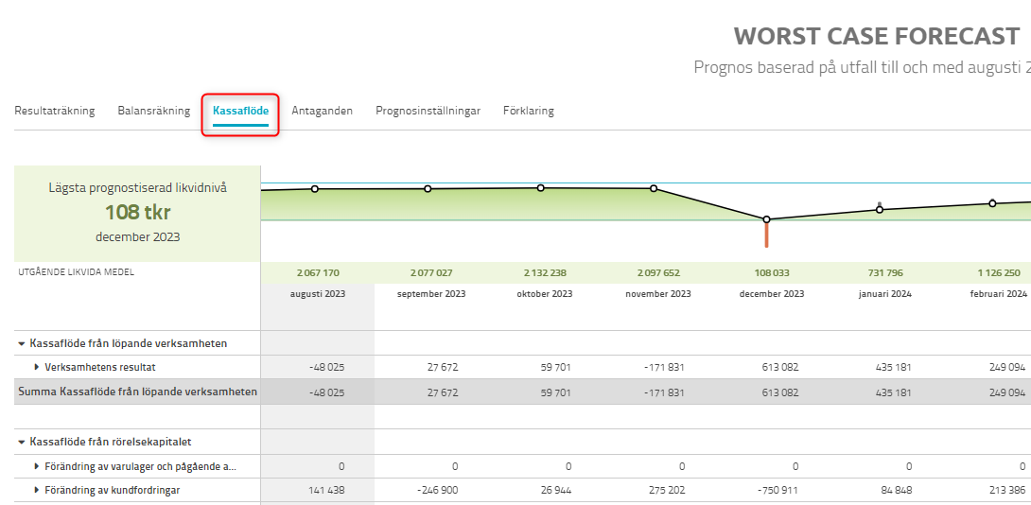This screenshot has width=1031, height=505.
Task: Click the august 2023 chart data point
Action: pos(314,189)
